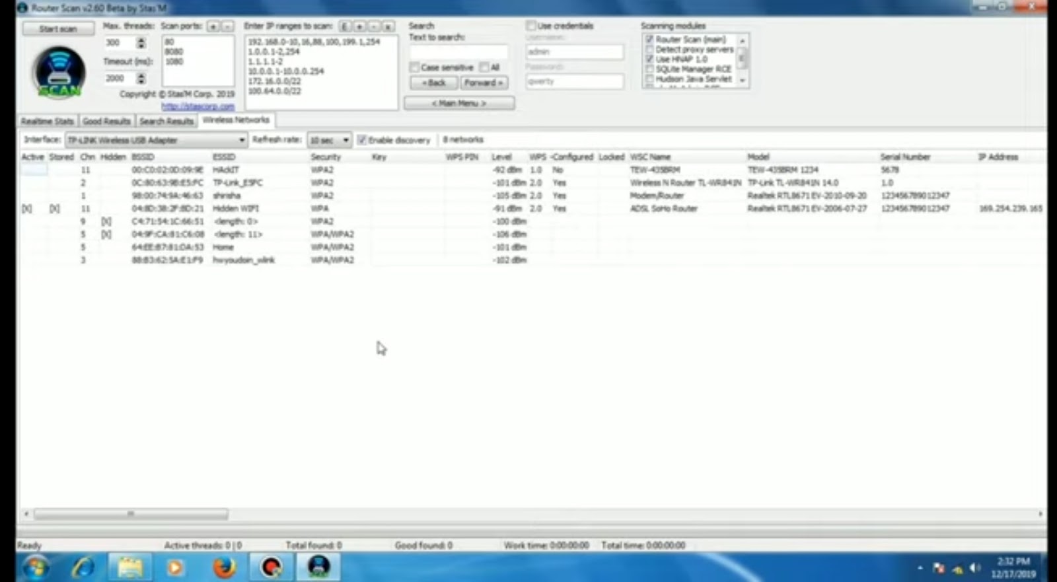Viewport: 1057px width, 582px height.
Task: Show hidden tray icons arrow
Action: tap(920, 568)
